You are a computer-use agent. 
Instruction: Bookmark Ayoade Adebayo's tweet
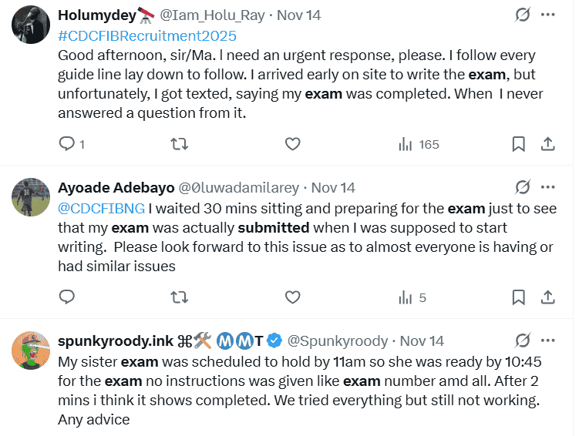click(x=519, y=297)
